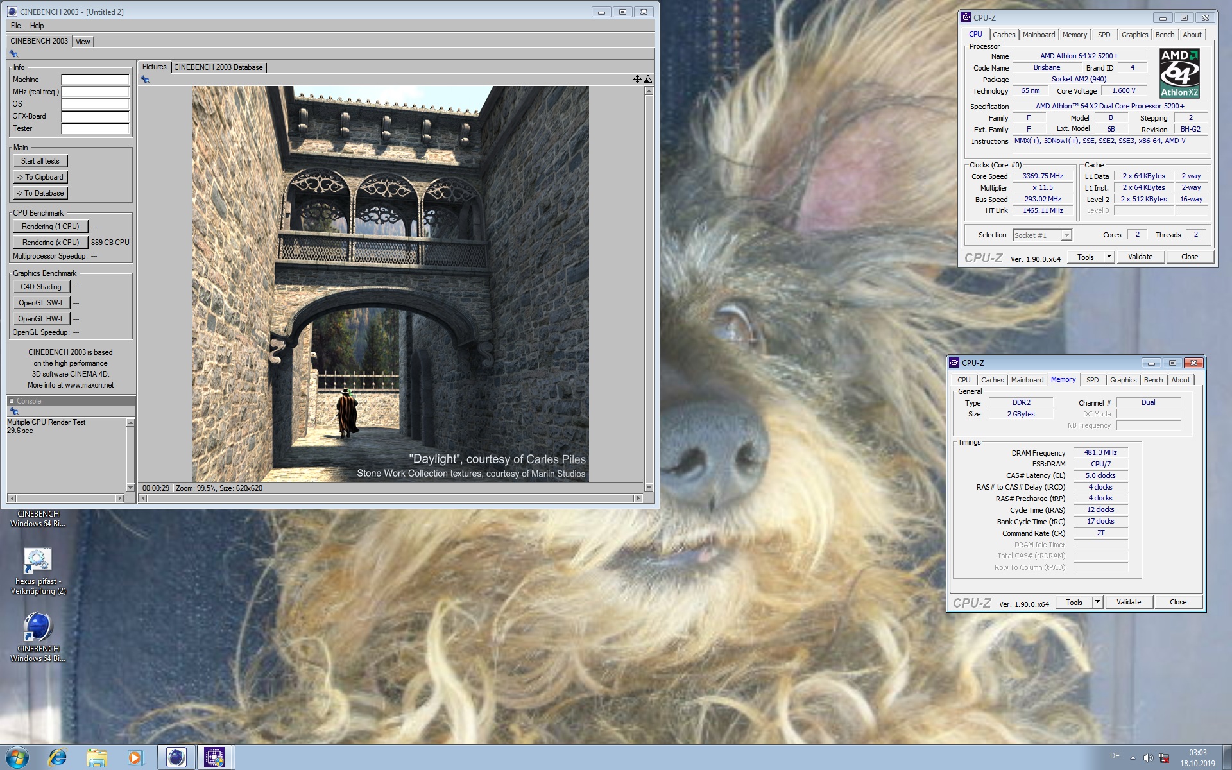Open Tools dropdown arrow in lower CPU-Z
The width and height of the screenshot is (1232, 770).
click(x=1097, y=602)
